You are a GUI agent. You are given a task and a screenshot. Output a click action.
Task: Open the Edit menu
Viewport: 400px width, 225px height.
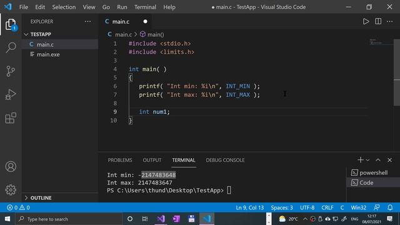point(40,7)
